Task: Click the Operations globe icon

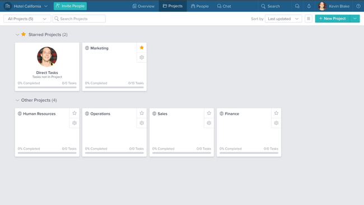Action: tap(87, 114)
